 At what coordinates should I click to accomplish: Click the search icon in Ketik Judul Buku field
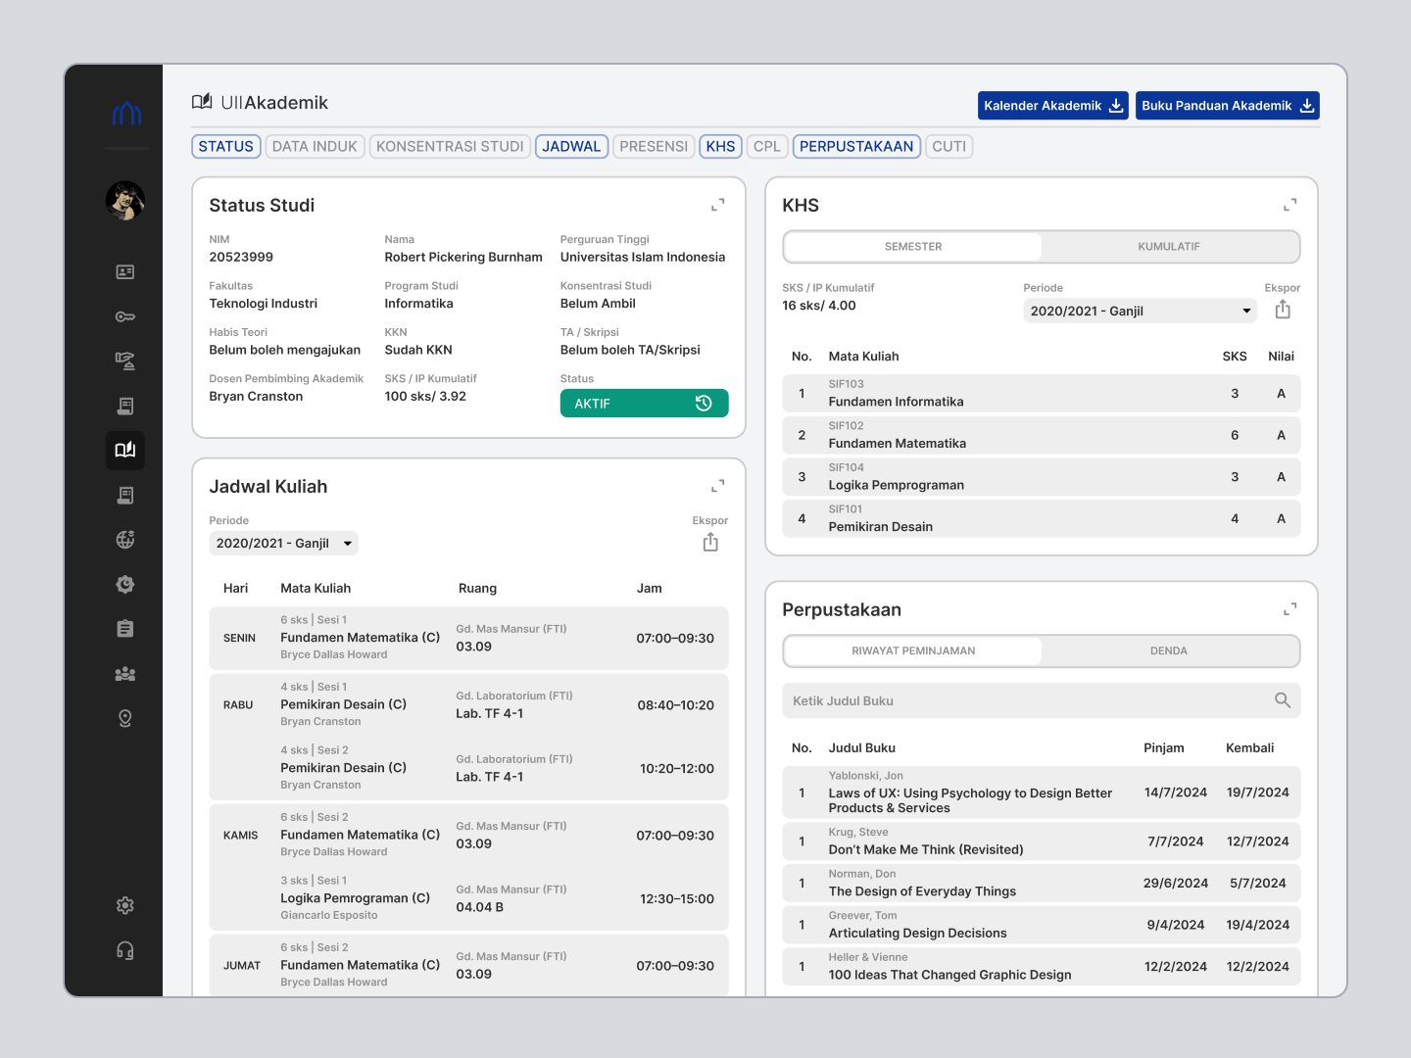pyautogui.click(x=1283, y=700)
